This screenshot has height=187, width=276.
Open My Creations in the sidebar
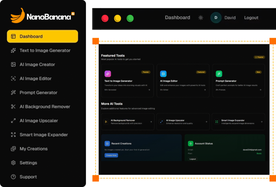coord(33,149)
